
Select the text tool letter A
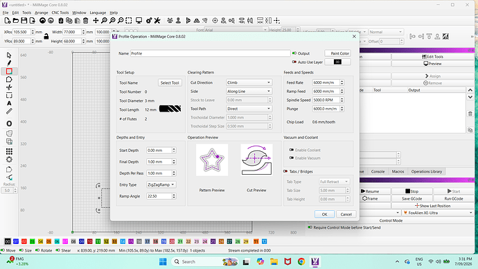pos(9,103)
